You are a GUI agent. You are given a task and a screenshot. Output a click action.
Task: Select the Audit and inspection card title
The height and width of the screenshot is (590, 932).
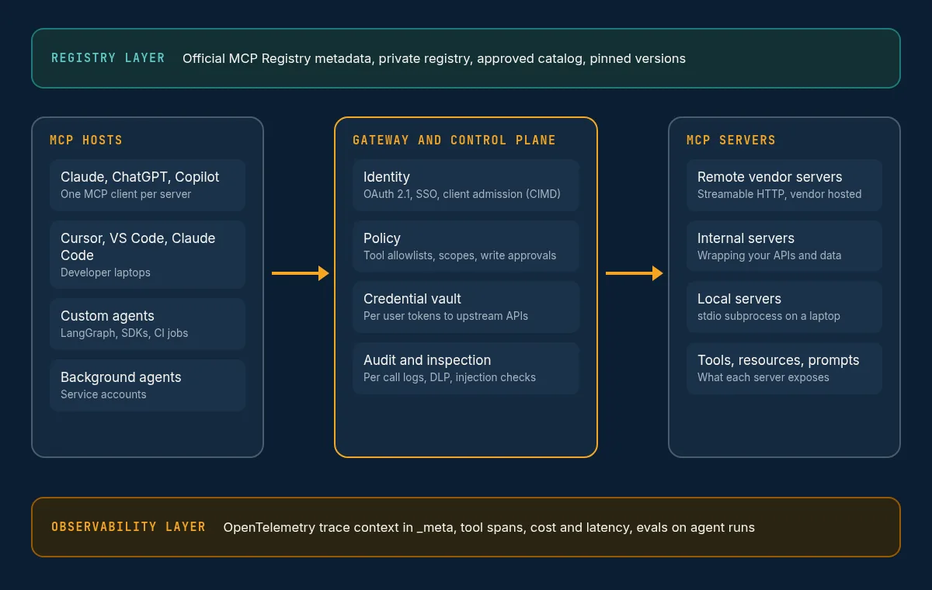click(x=427, y=360)
